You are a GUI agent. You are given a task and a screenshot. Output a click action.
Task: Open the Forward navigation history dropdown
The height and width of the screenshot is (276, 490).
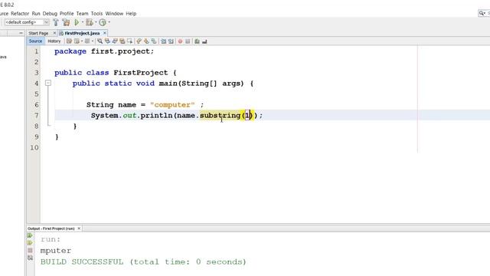click(93, 41)
